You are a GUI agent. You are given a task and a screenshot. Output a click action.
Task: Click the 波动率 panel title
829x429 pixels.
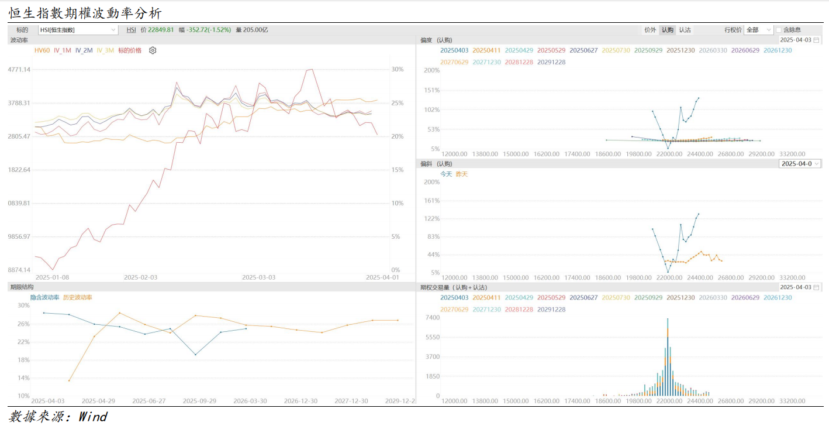(19, 40)
